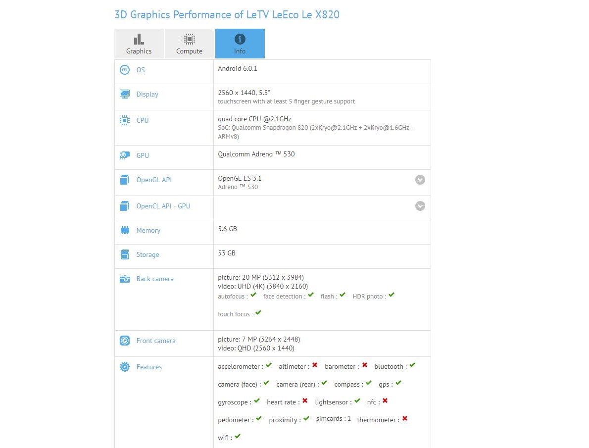Click the Info circle icon
This screenshot has width=589, height=448.
[x=240, y=39]
